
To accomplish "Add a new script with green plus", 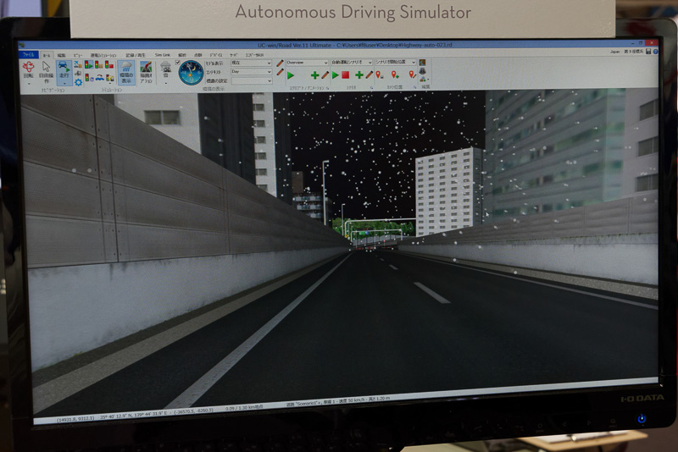I will (x=314, y=75).
